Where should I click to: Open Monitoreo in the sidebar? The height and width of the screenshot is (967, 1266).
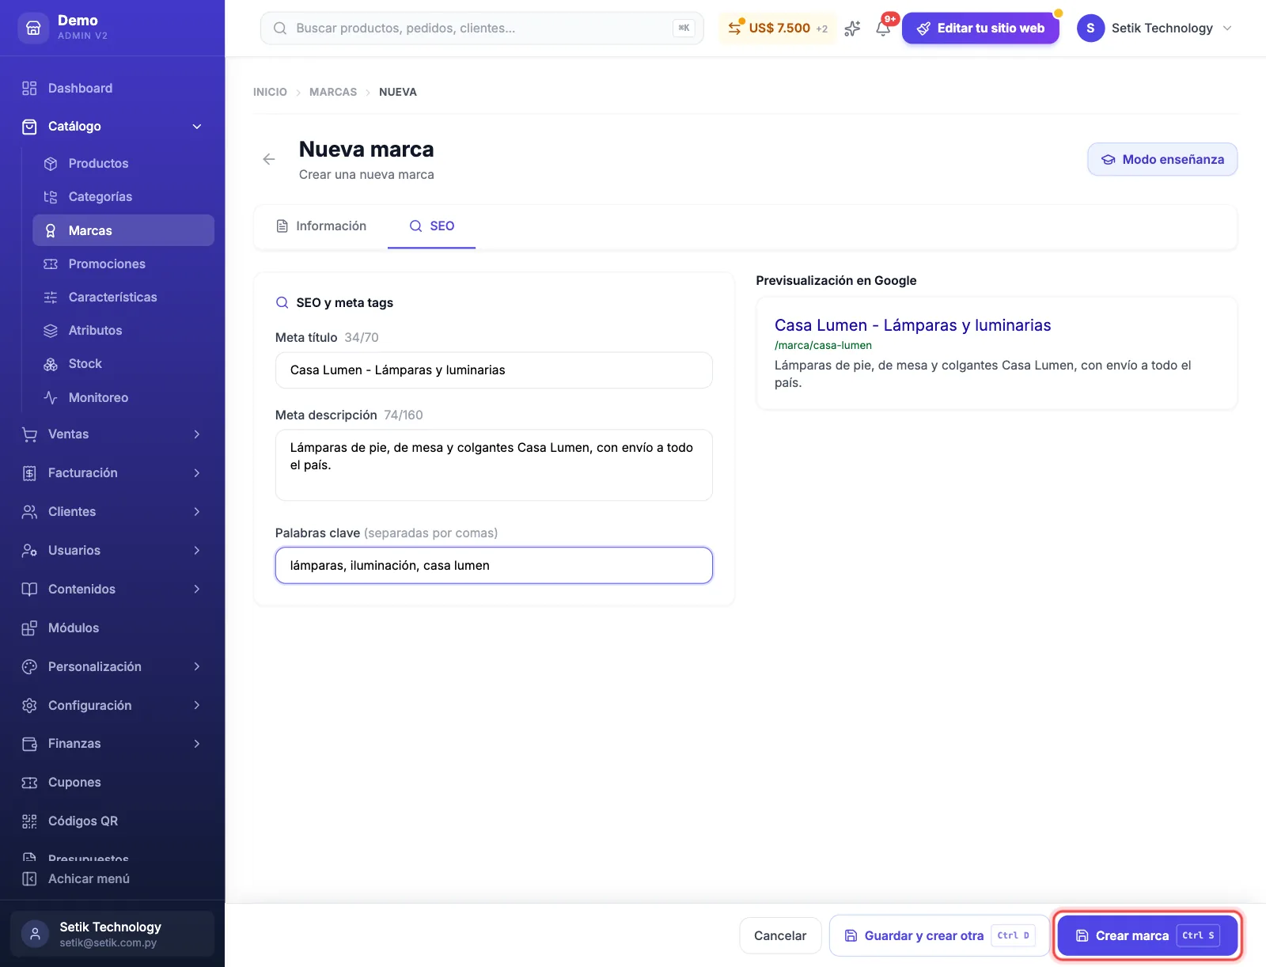[x=123, y=397]
